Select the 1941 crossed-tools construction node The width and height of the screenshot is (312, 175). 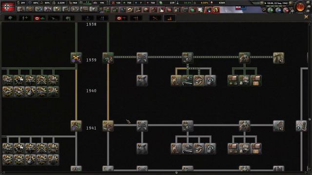142,126
